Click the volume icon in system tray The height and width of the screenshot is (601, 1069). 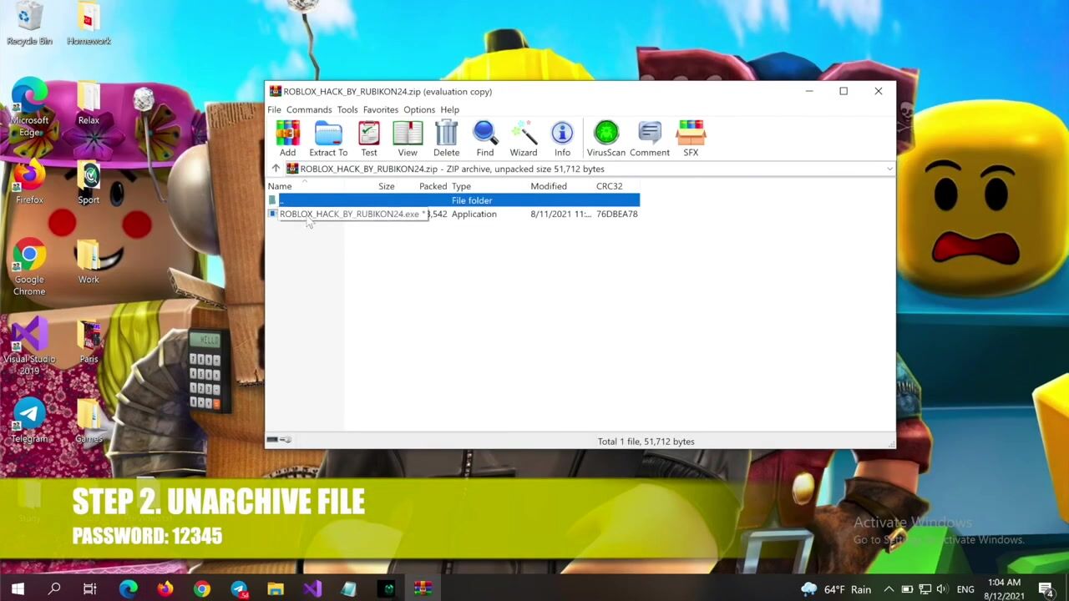click(x=941, y=589)
